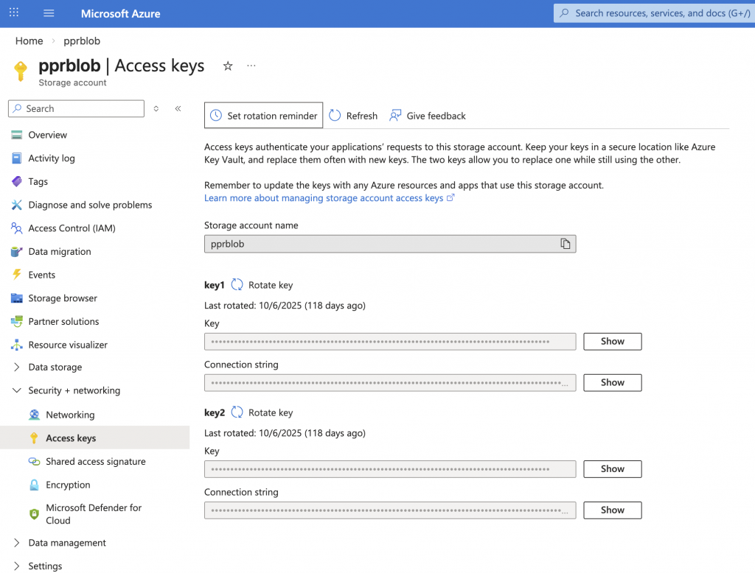
Task: Show the key1 Key value
Action: [612, 342]
